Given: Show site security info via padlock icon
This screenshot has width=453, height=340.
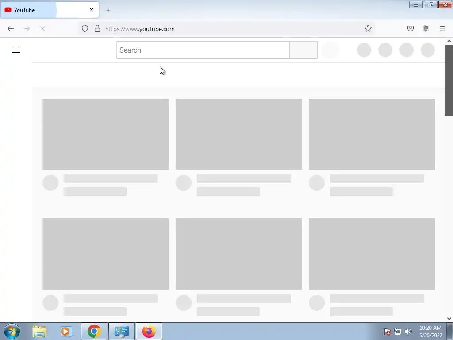Looking at the screenshot, I should coord(97,28).
